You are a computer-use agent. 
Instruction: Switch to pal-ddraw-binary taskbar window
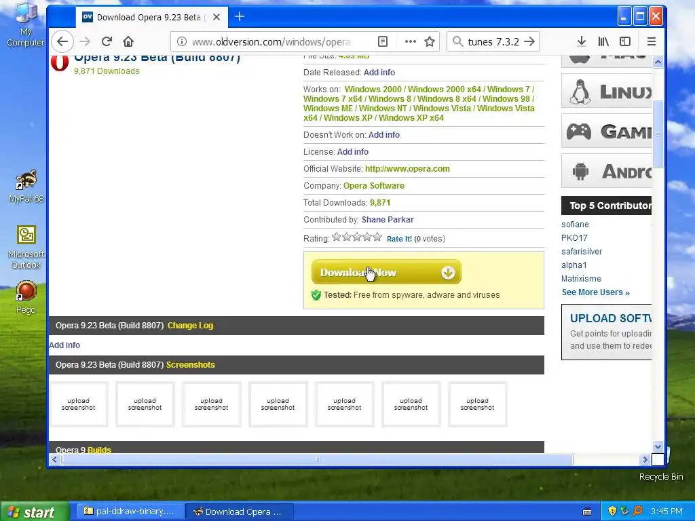tap(130, 512)
